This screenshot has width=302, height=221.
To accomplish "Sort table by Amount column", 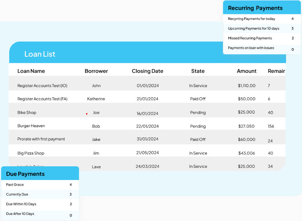I will tap(247, 71).
